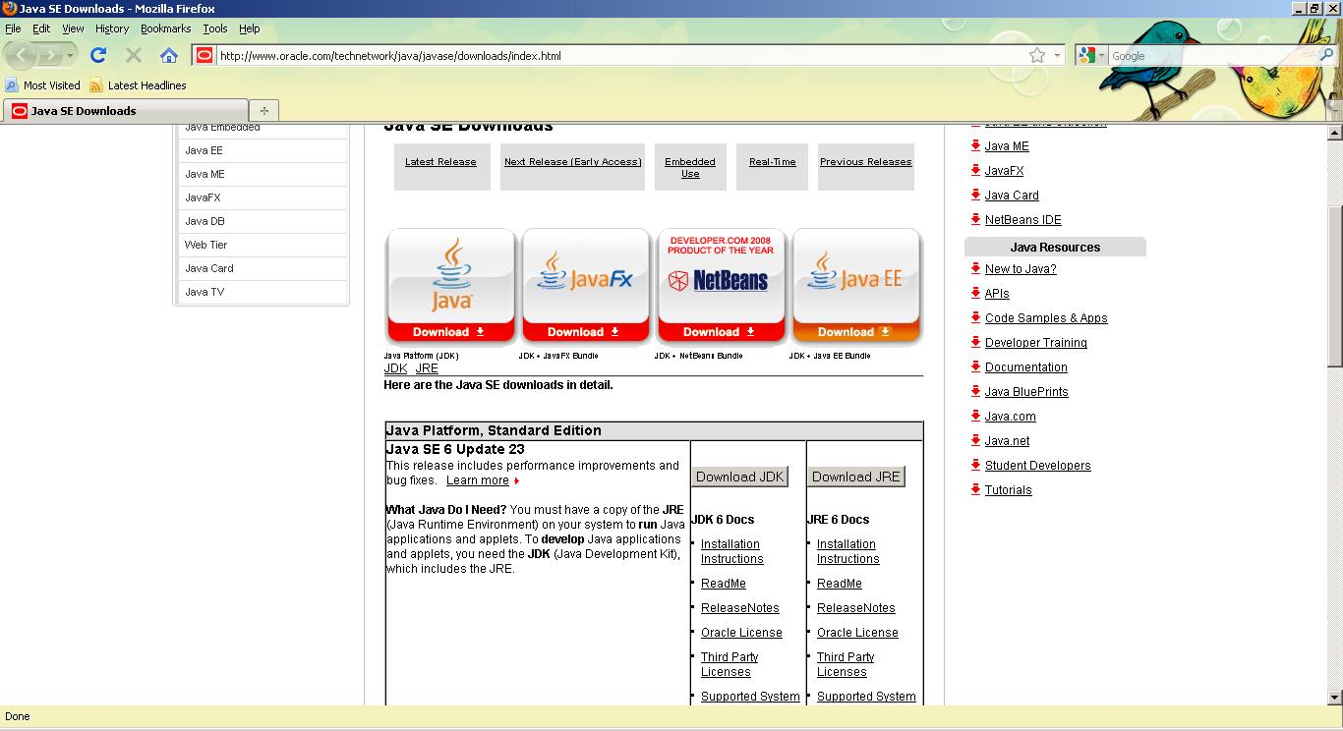The width and height of the screenshot is (1343, 731).
Task: Open the Embedded Use link
Action: click(x=690, y=168)
